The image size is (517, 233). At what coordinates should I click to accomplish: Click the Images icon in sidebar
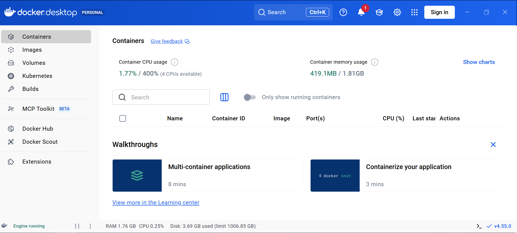11,50
